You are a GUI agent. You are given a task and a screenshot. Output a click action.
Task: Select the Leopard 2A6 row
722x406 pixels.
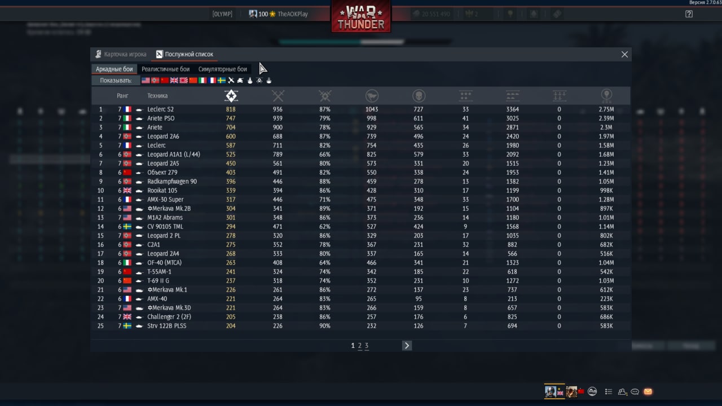pyautogui.click(x=360, y=136)
